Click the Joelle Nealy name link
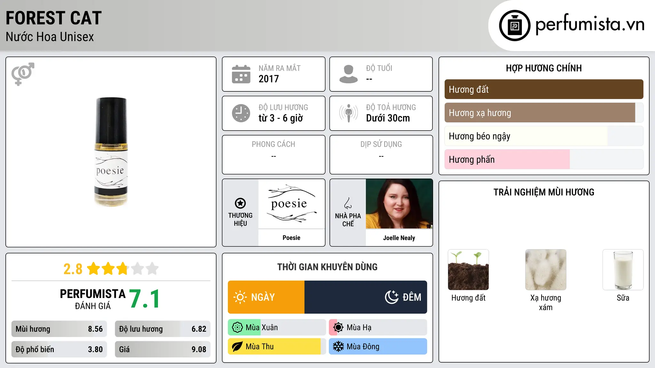Screen dimensions: 655x368 (x=399, y=238)
